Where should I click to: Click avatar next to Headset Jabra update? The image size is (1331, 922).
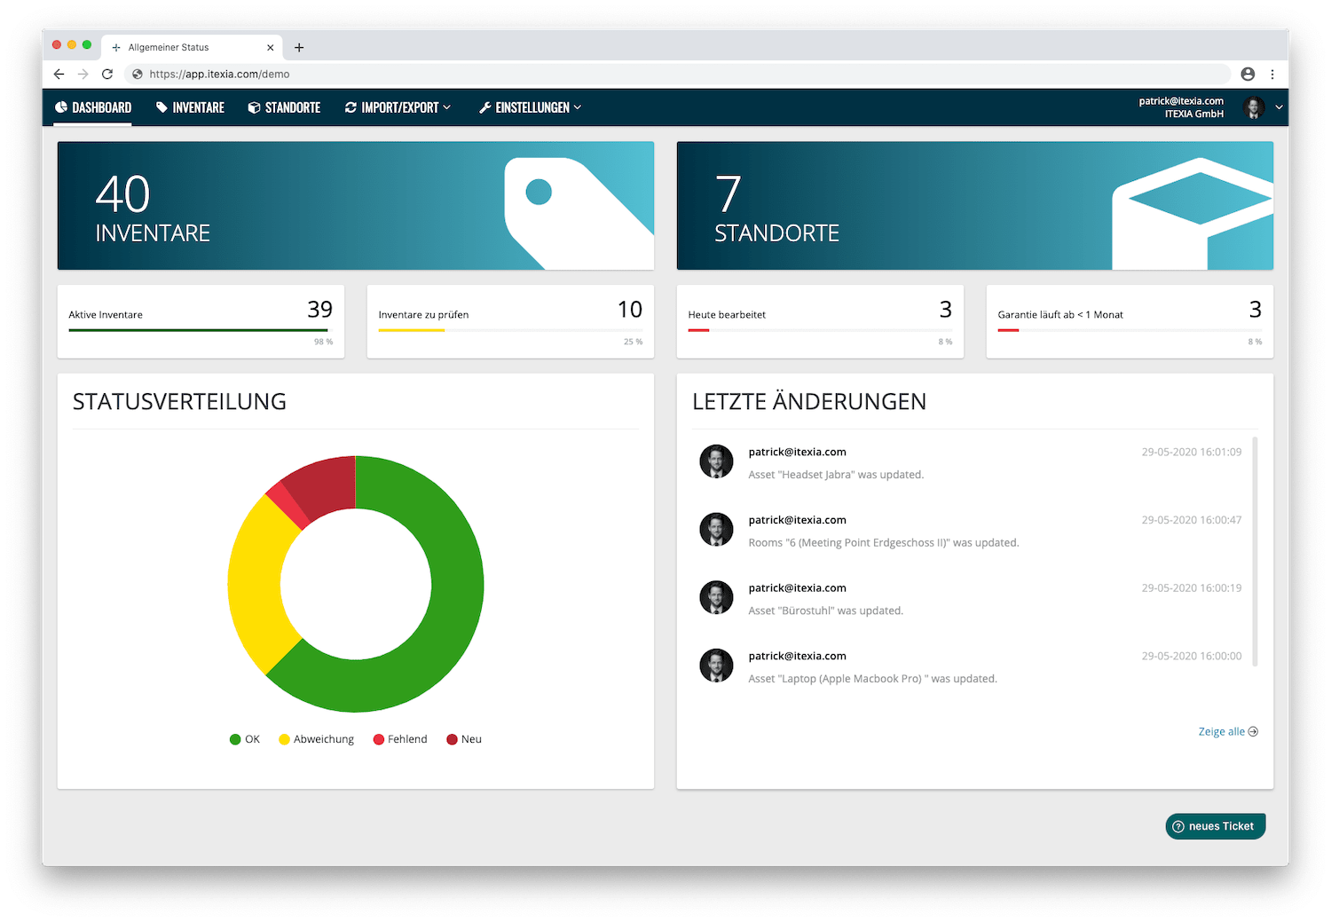point(716,461)
